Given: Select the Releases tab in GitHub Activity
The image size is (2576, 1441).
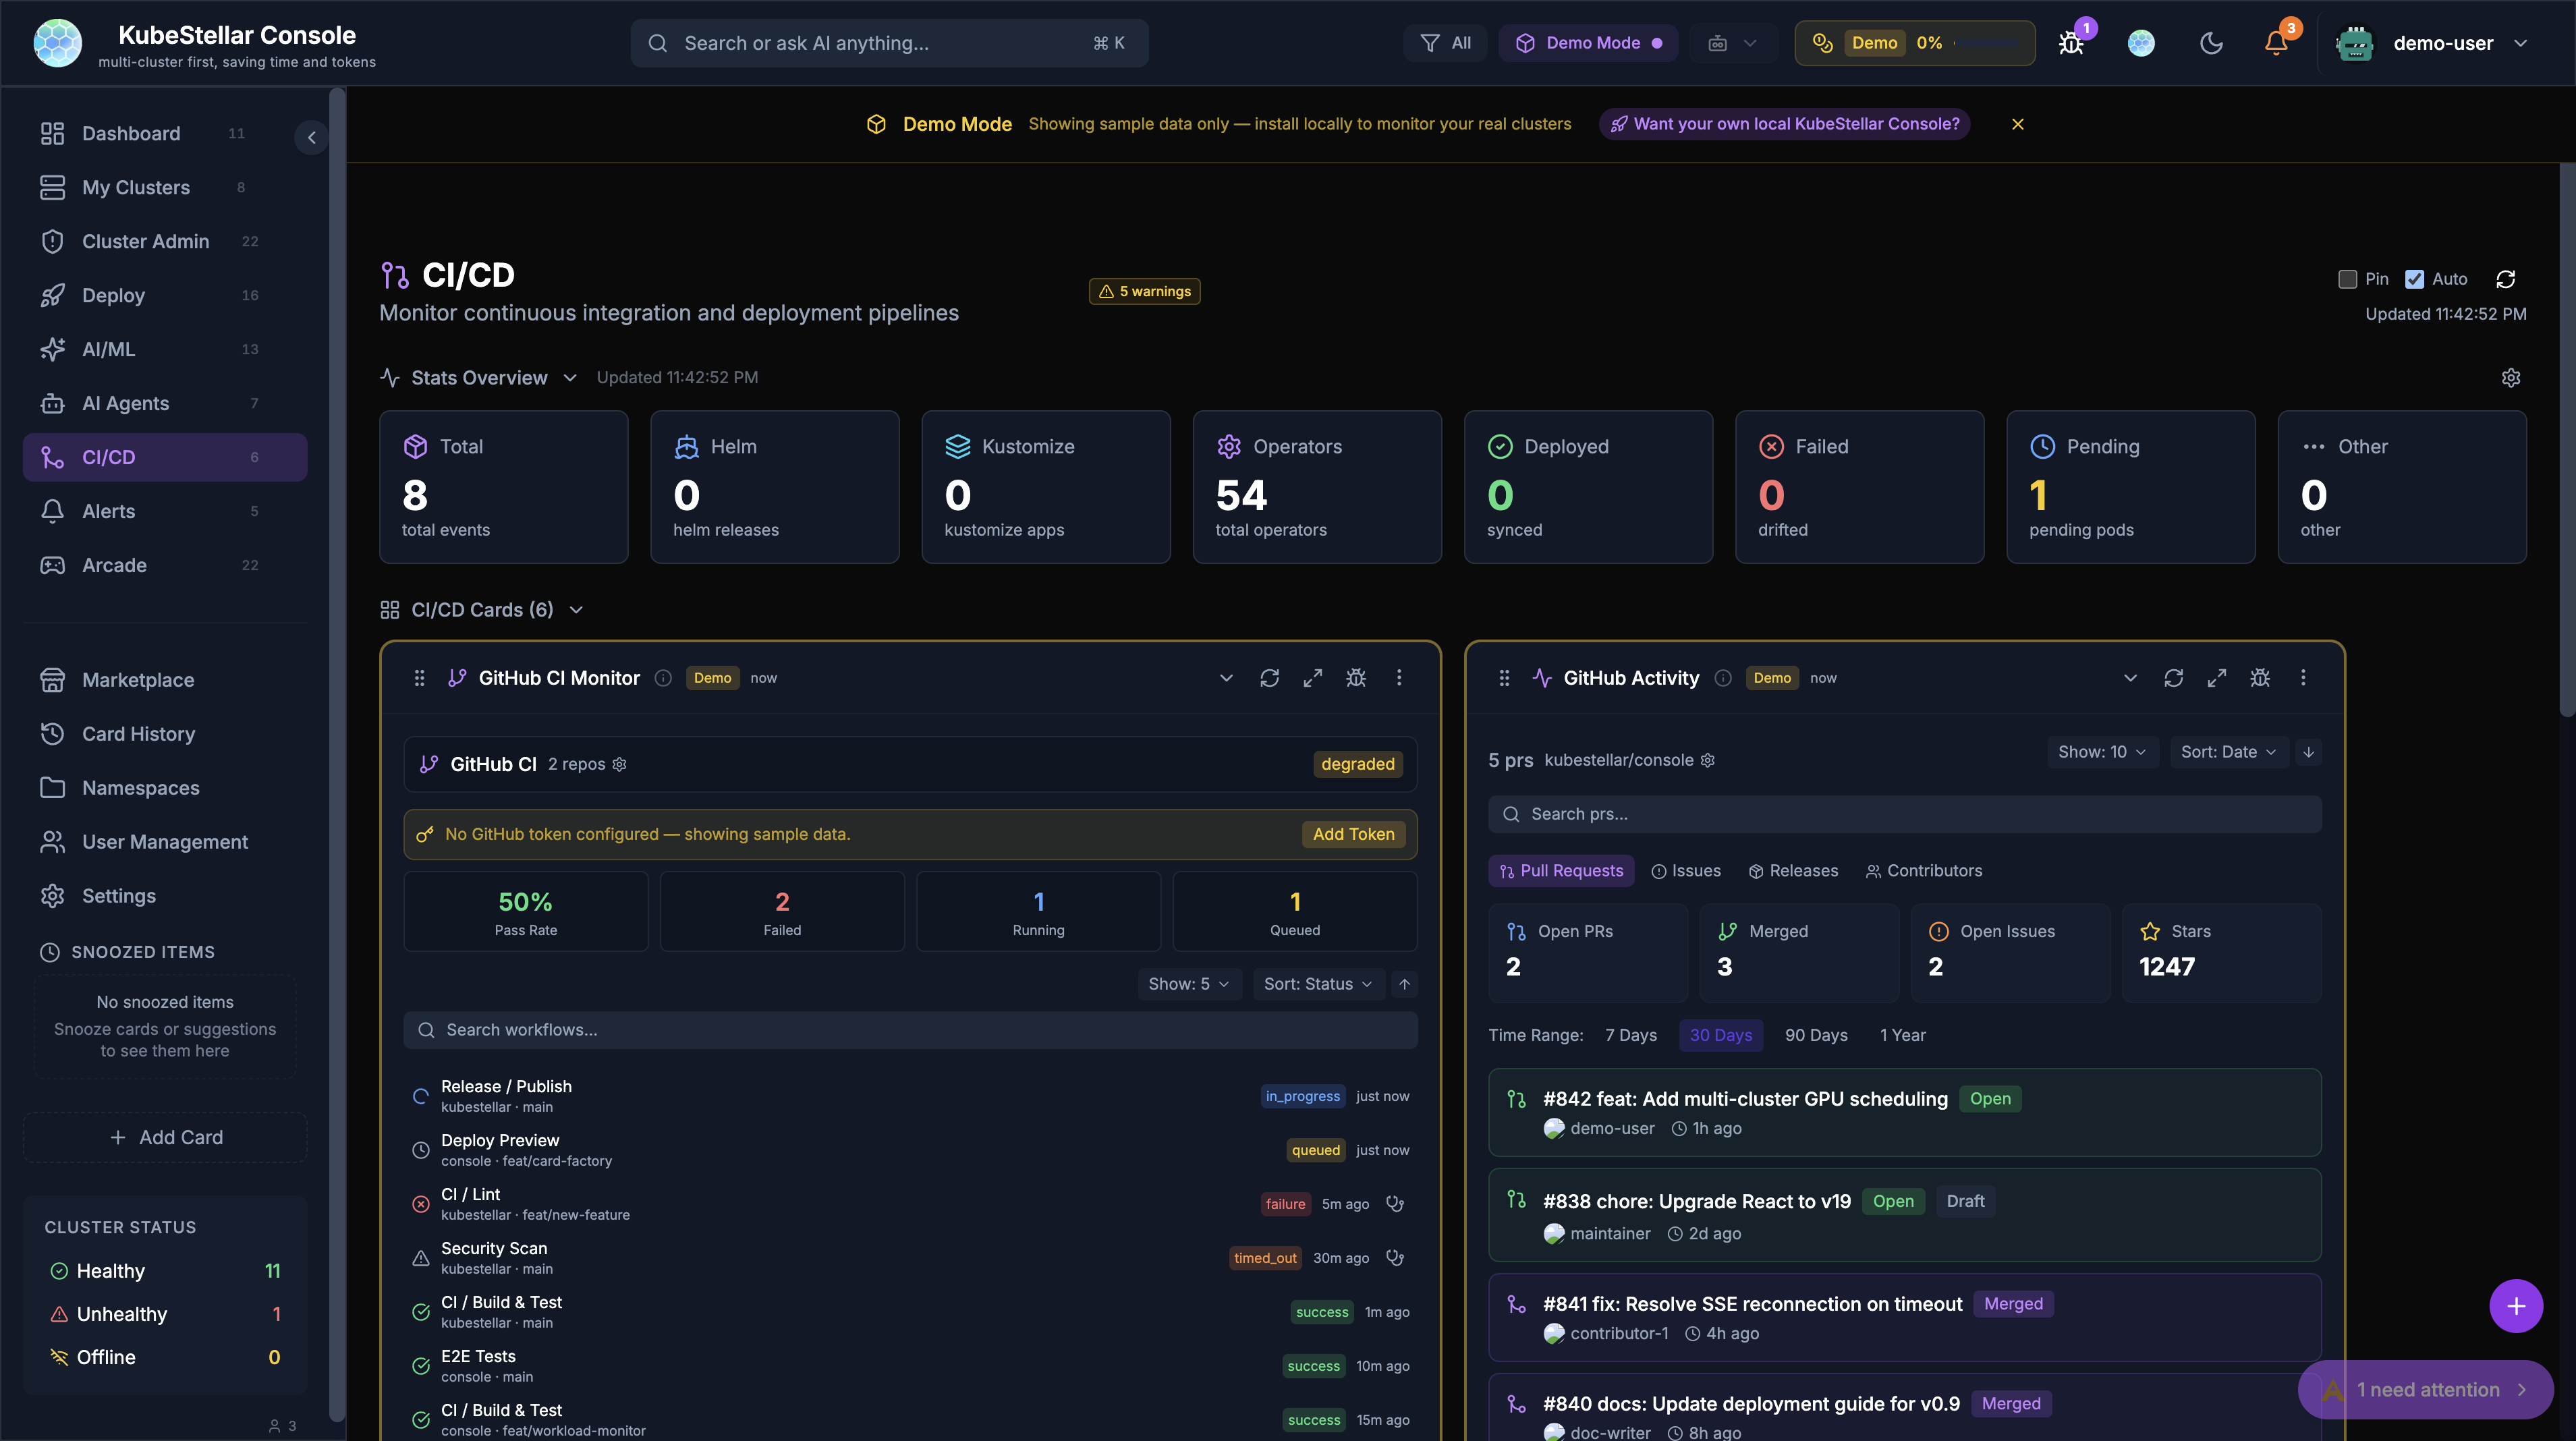Looking at the screenshot, I should (x=1793, y=871).
